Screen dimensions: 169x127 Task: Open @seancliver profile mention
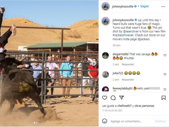point(131,31)
